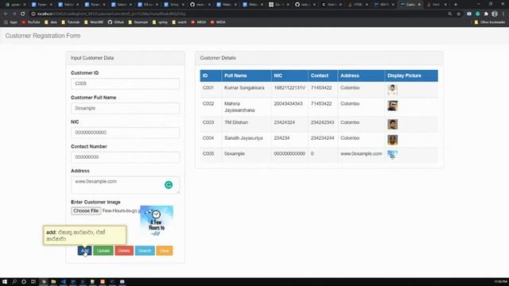Viewport: 509px width, 286px height.
Task: Bookmark this page with the star icon
Action: (x=458, y=14)
